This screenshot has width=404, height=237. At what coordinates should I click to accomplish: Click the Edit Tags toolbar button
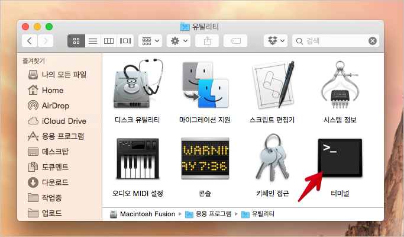(x=235, y=41)
